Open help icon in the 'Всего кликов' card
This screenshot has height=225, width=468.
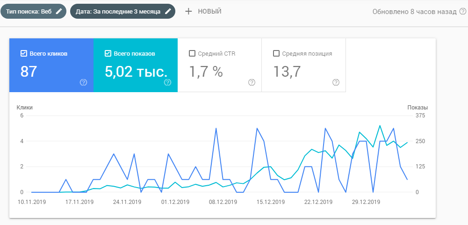83,82
